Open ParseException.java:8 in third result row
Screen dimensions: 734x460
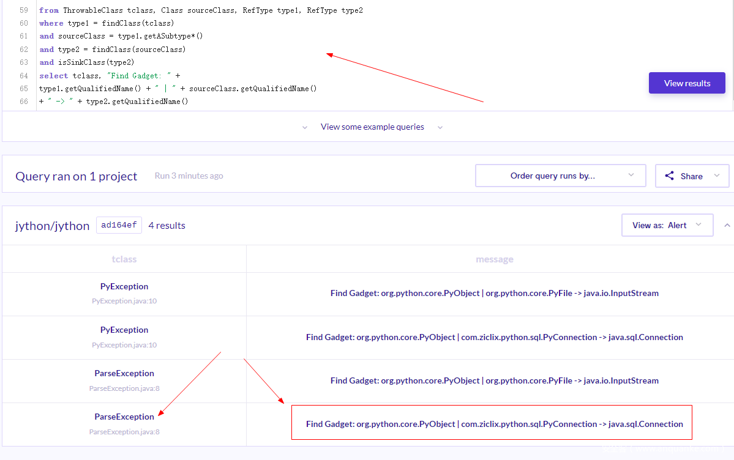click(x=124, y=388)
